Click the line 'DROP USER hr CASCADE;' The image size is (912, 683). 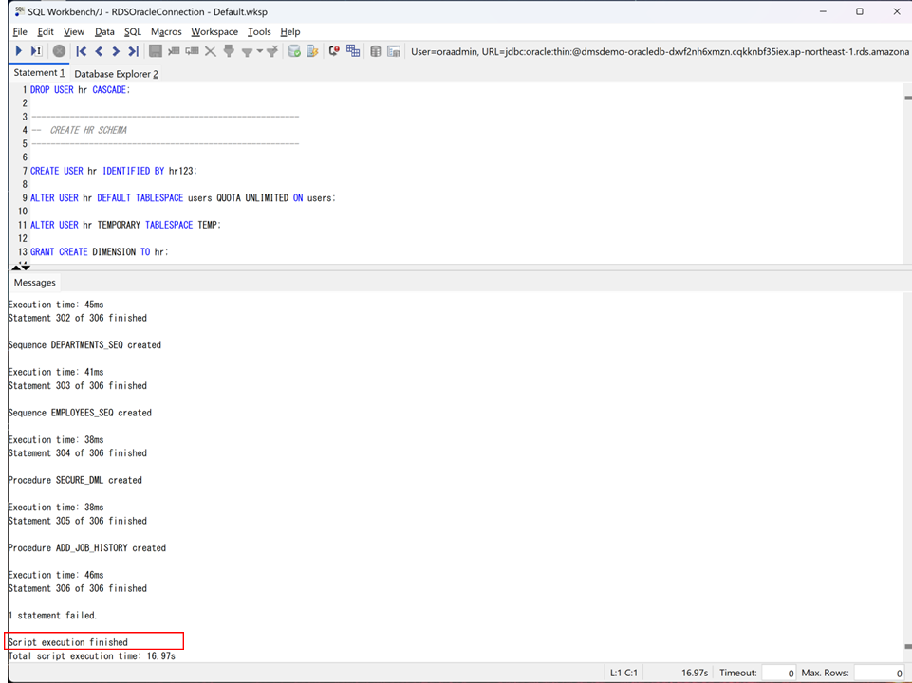click(x=81, y=90)
